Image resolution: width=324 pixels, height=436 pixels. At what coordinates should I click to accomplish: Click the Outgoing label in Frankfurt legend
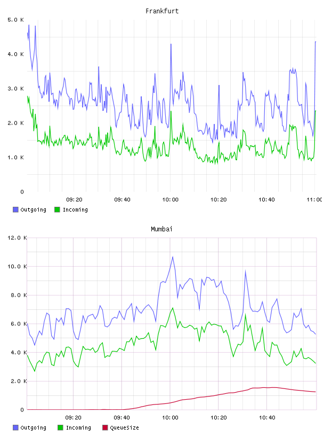tap(33, 209)
